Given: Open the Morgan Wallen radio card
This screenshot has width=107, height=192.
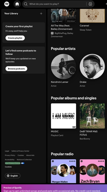Looking at the screenshot, I should [63, 171].
